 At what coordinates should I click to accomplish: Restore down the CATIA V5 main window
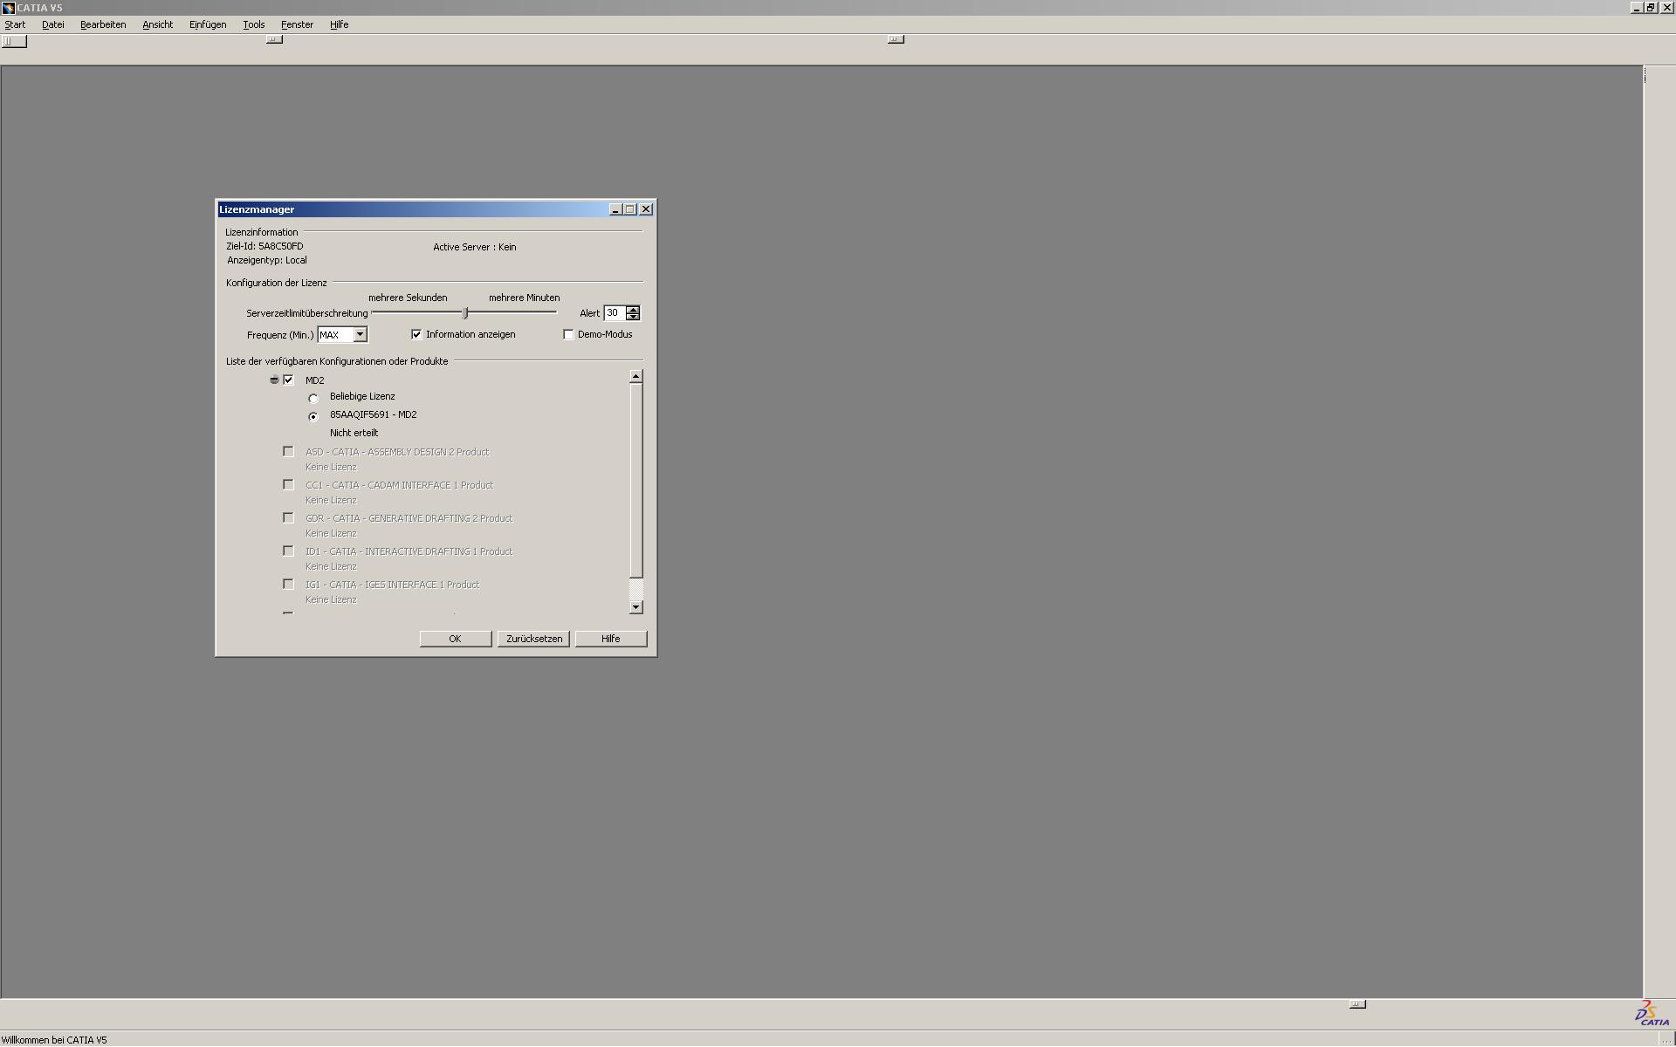[x=1651, y=7]
